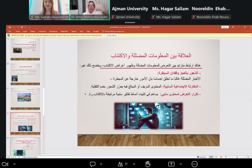The width and height of the screenshot is (252, 168).
Task: Click Slide 12 of 16 status indicator
Action: (x=12, y=157)
